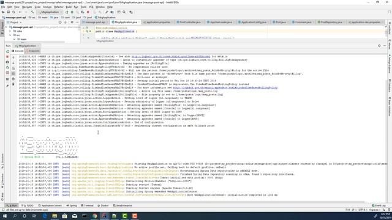
Task: Open the logback.qos.ch codes link
Action: click(x=171, y=57)
